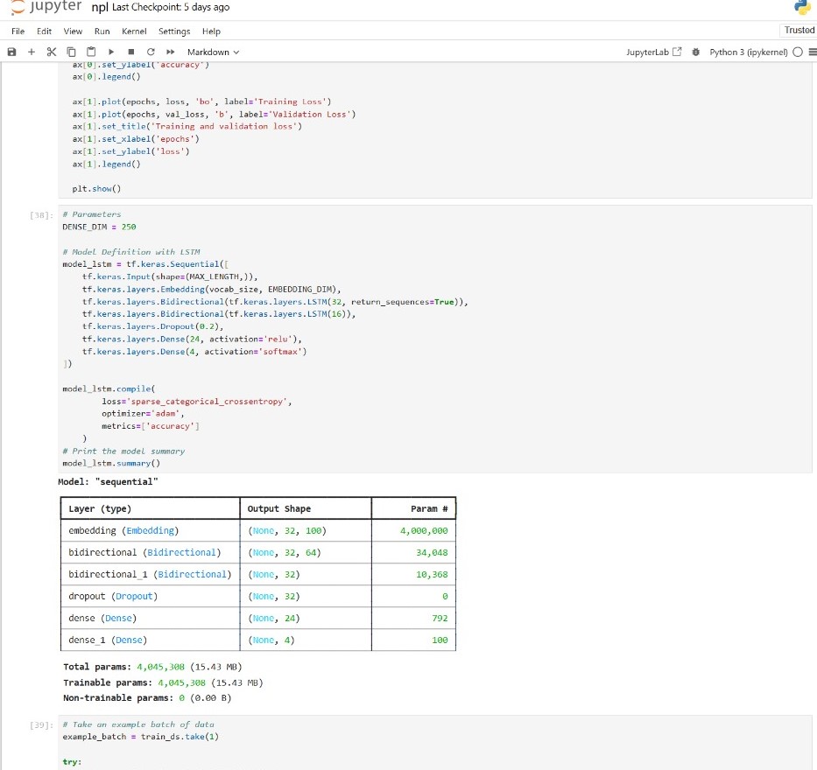Run the current cell
The image size is (817, 770).
tap(111, 52)
